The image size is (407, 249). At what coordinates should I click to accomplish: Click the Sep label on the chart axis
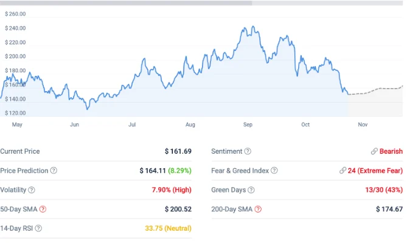pyautogui.click(x=248, y=124)
